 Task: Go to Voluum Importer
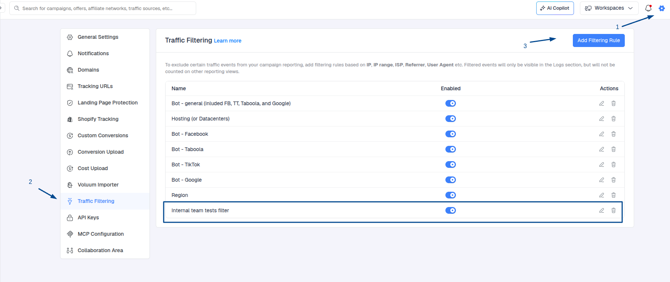[105, 185]
